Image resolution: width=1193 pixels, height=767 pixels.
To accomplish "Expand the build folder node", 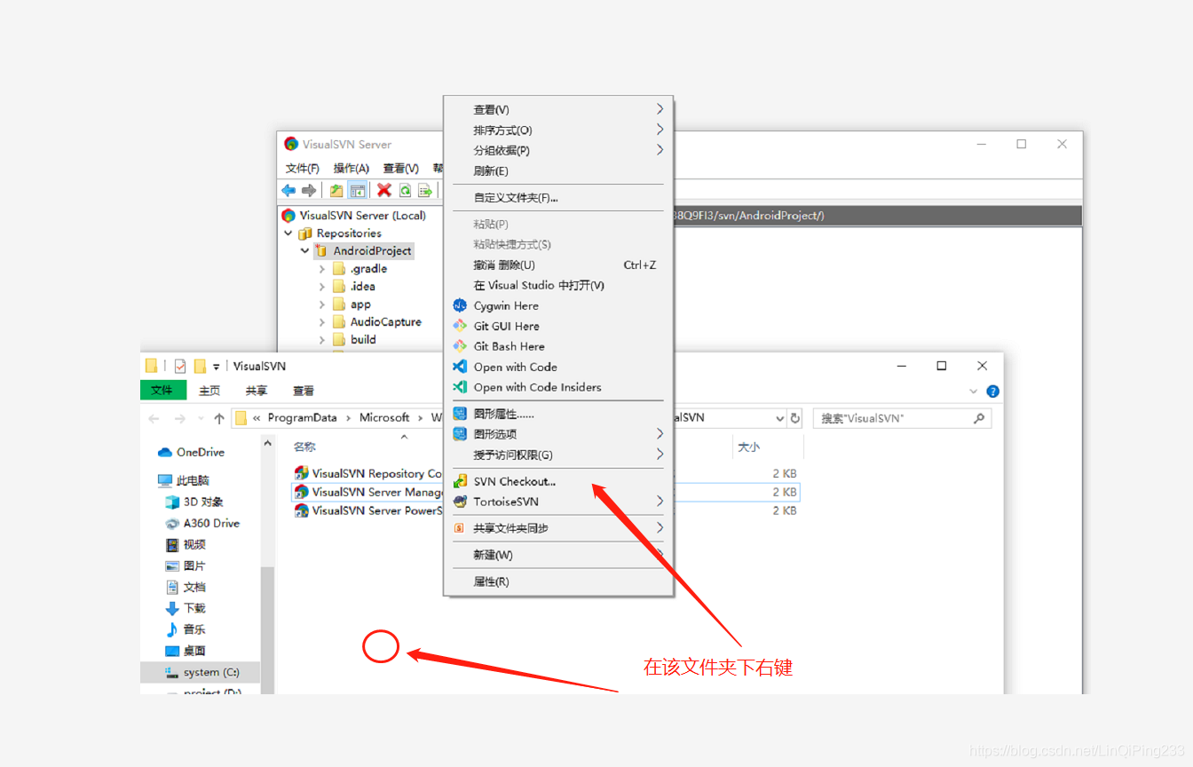I will coord(322,340).
